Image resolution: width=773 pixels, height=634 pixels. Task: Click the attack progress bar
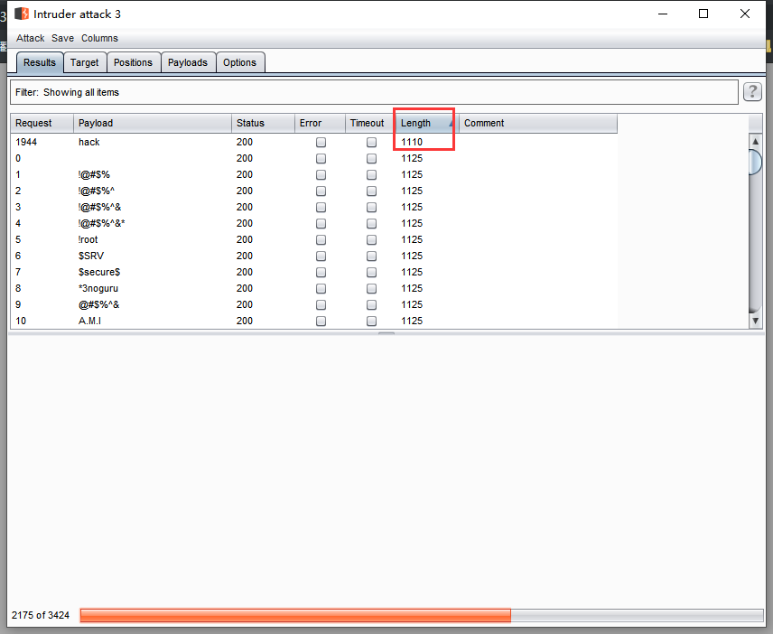pos(422,615)
